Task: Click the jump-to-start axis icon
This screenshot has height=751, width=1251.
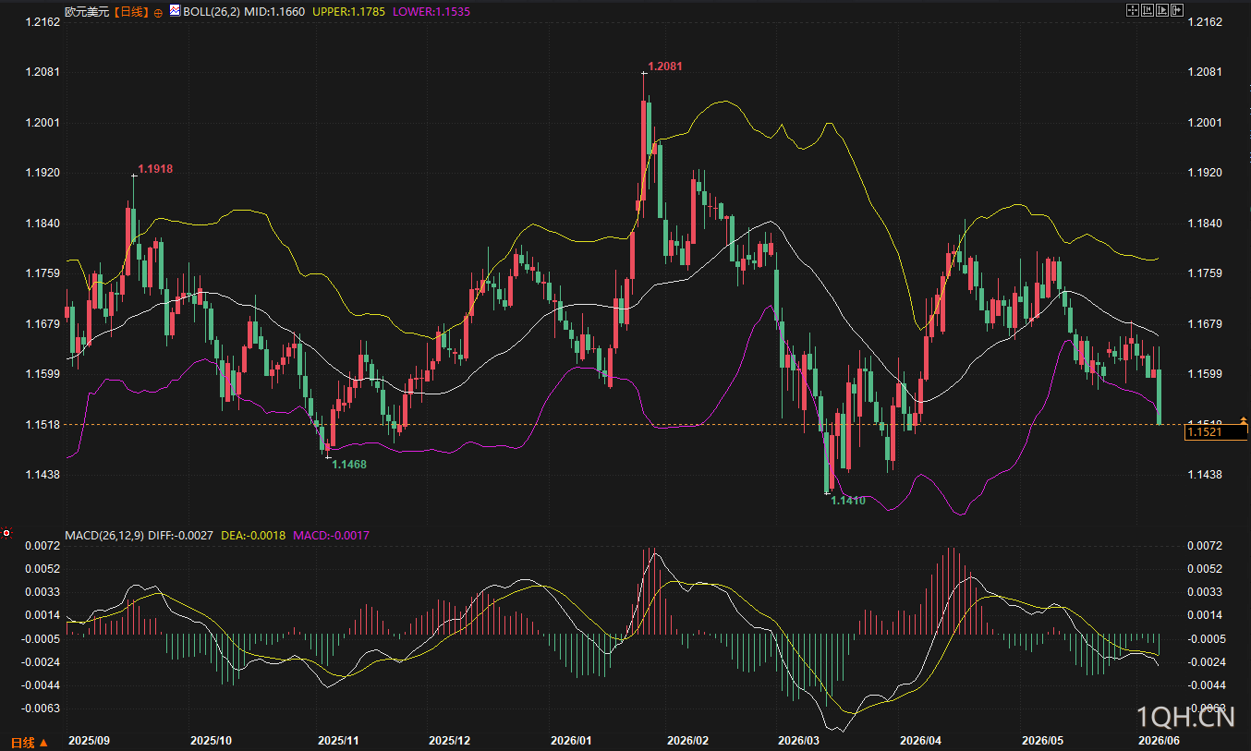Action: pyautogui.click(x=1147, y=10)
